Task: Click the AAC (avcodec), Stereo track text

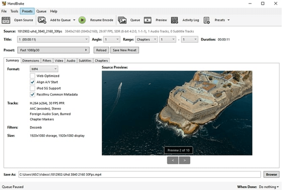Action: coord(45,108)
